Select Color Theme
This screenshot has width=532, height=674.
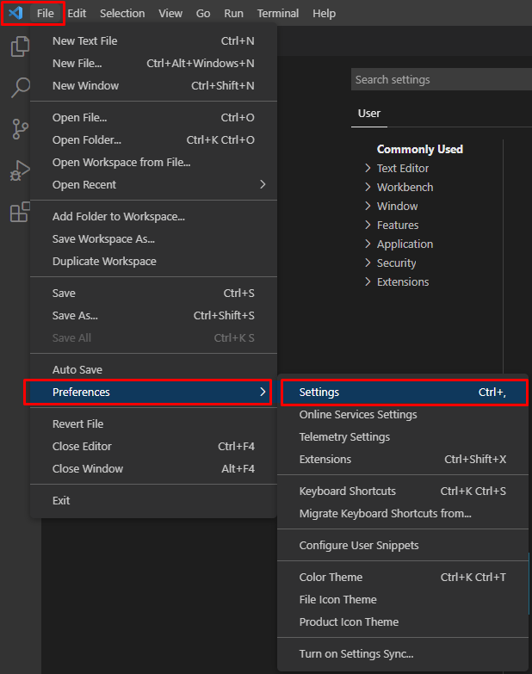tap(403, 577)
